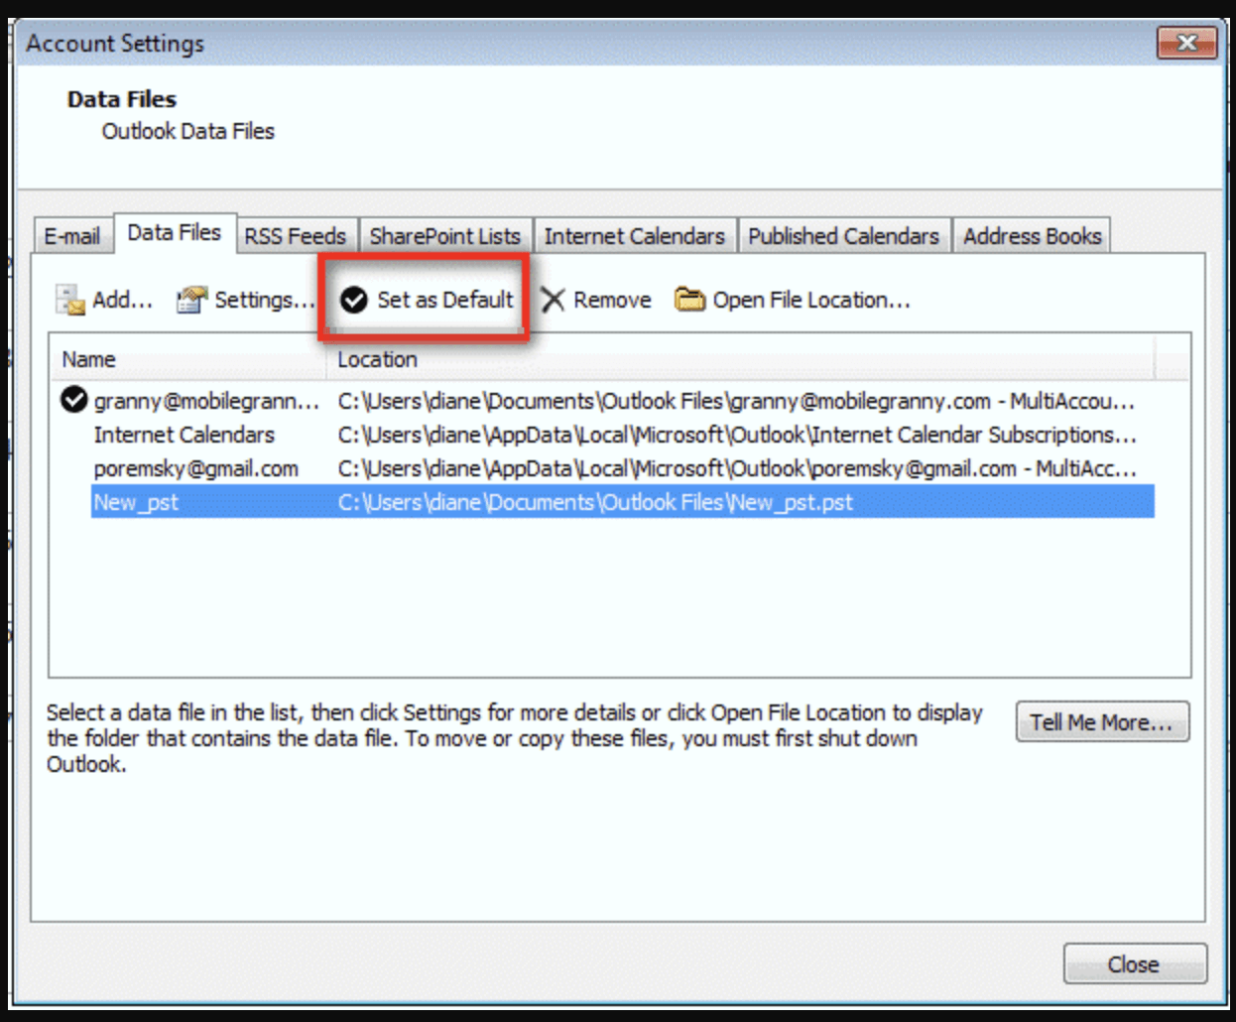Click the Tell Me More button
This screenshot has height=1022, width=1236.
(1102, 722)
